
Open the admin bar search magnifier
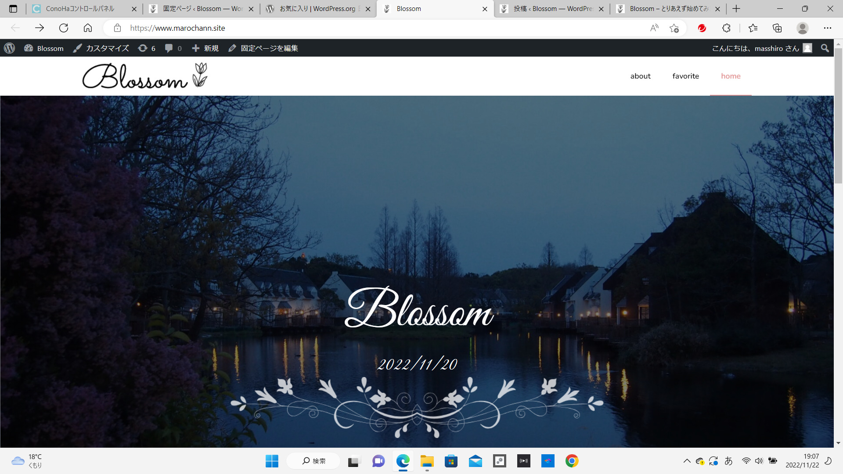(825, 48)
